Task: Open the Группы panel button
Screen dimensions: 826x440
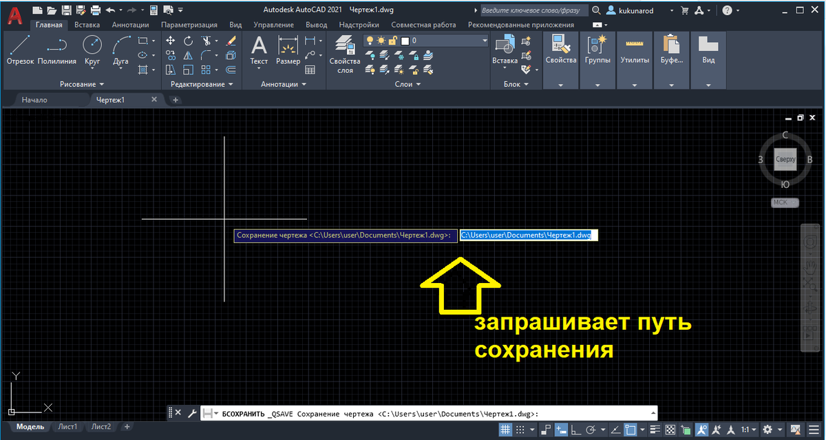Action: [597, 60]
